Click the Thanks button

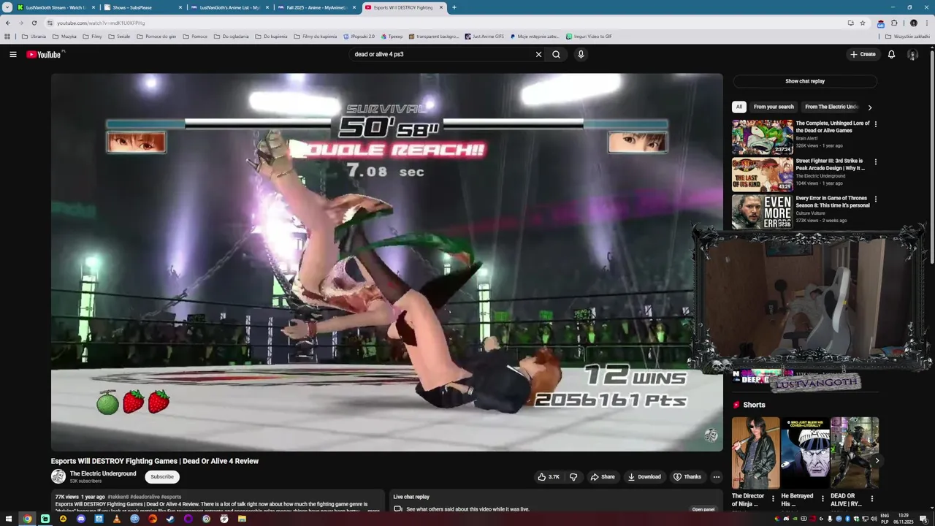point(687,477)
